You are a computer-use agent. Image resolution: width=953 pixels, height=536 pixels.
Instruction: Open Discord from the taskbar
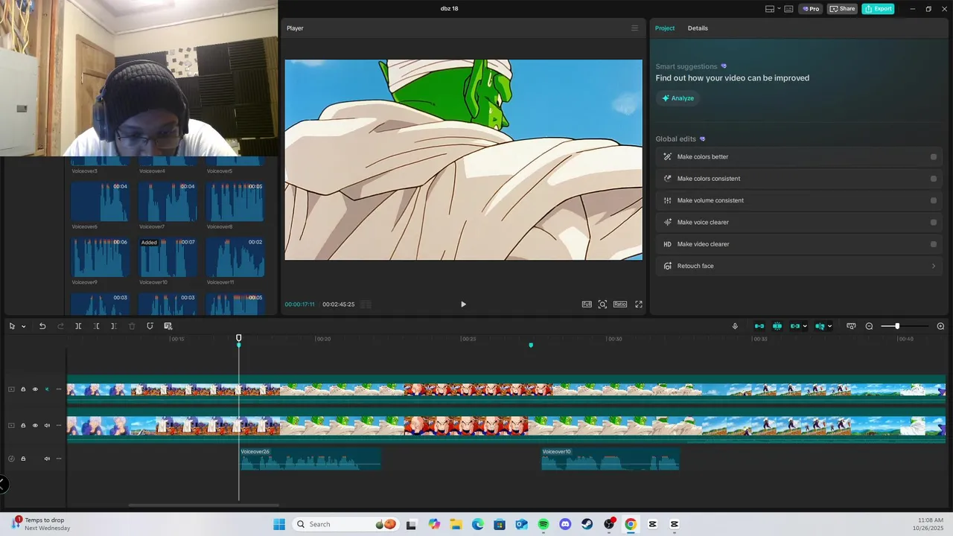click(565, 524)
